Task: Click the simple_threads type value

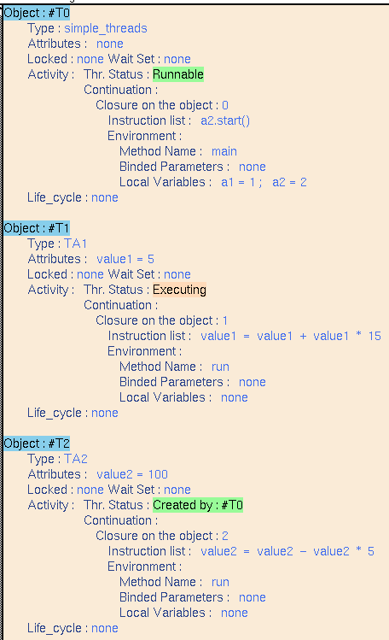Action: pyautogui.click(x=106, y=28)
